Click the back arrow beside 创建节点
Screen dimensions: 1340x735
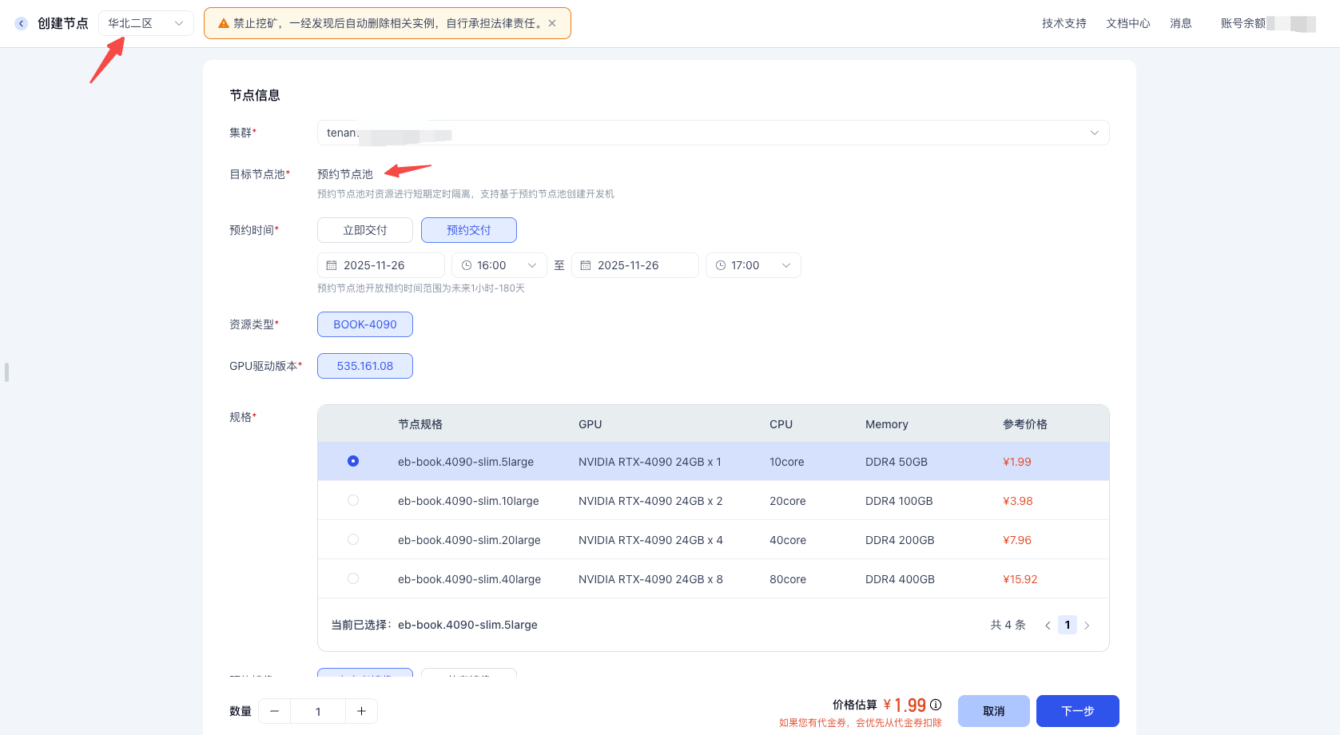click(22, 23)
